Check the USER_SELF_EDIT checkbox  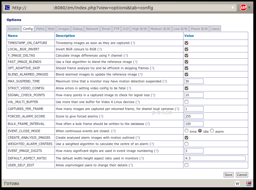(186, 165)
